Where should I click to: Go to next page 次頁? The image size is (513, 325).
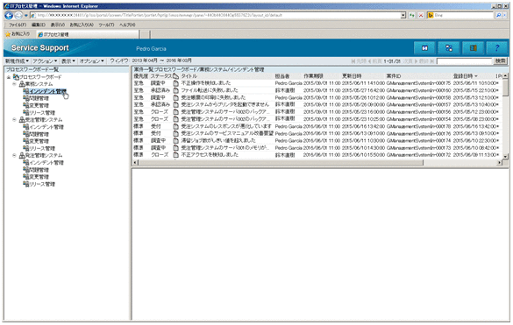[410, 61]
